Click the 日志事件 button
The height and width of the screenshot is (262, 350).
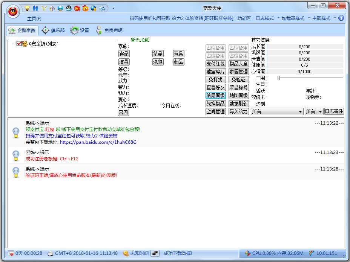pyautogui.click(x=334, y=111)
